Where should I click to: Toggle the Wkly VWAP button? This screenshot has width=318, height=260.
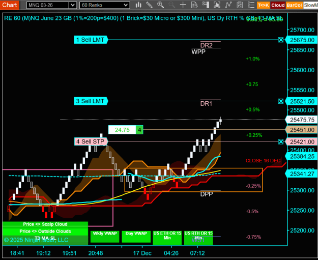pyautogui.click(x=105, y=237)
